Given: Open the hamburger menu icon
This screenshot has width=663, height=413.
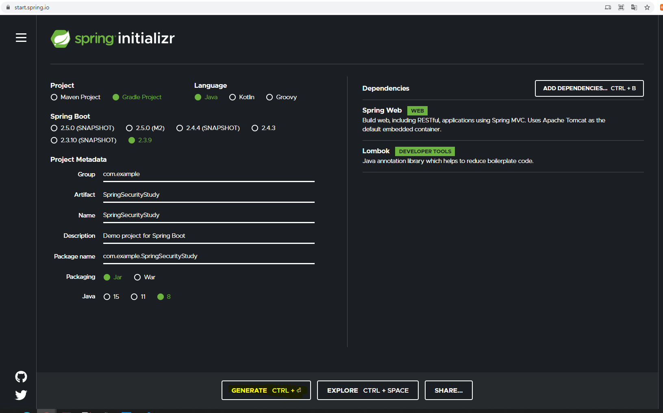Looking at the screenshot, I should pos(21,38).
